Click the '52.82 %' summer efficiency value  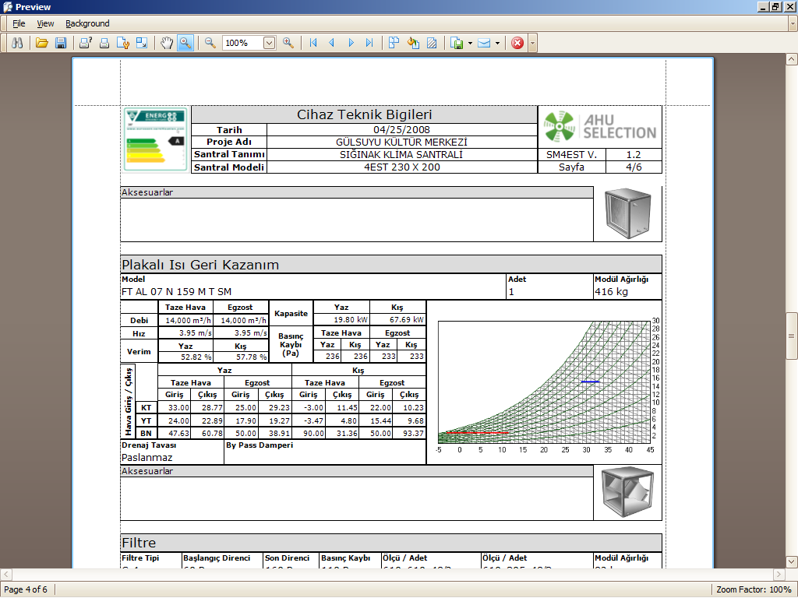tap(196, 357)
